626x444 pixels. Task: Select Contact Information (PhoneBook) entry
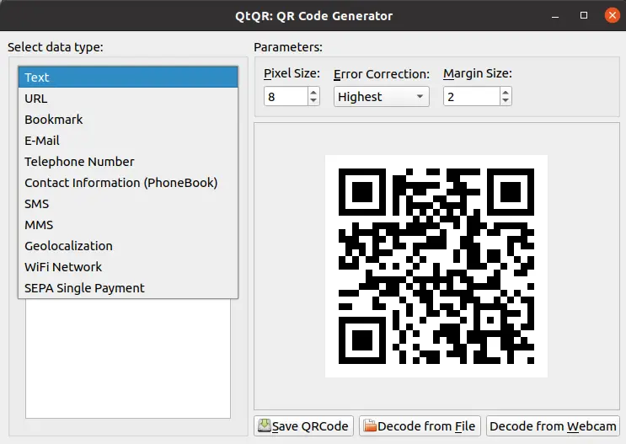(x=128, y=183)
